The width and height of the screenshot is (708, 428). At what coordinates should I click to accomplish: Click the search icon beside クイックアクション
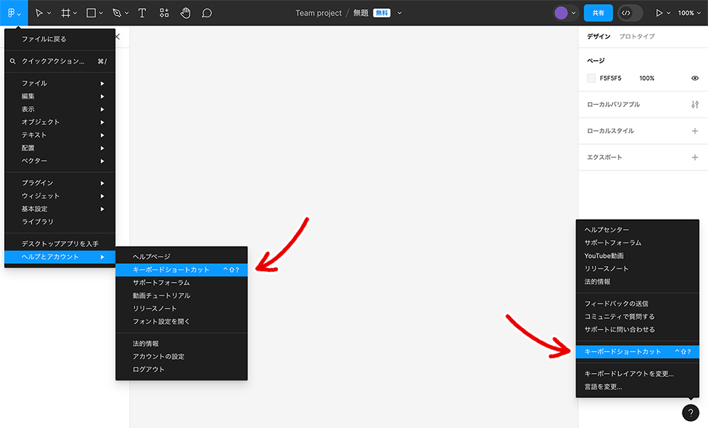[x=12, y=61]
